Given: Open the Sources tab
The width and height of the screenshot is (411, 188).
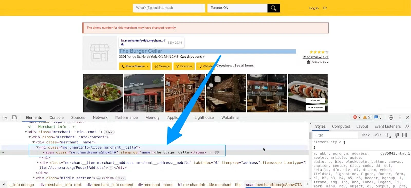Looking at the screenshot, I should (x=78, y=118).
